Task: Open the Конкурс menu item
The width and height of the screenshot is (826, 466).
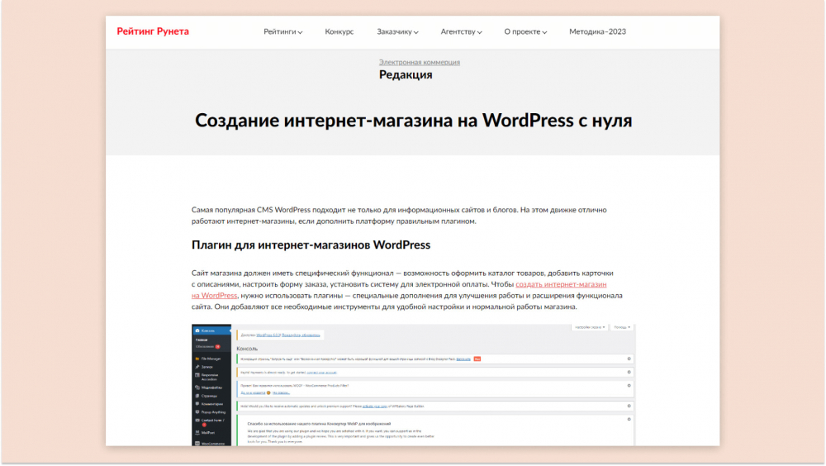Action: click(339, 31)
